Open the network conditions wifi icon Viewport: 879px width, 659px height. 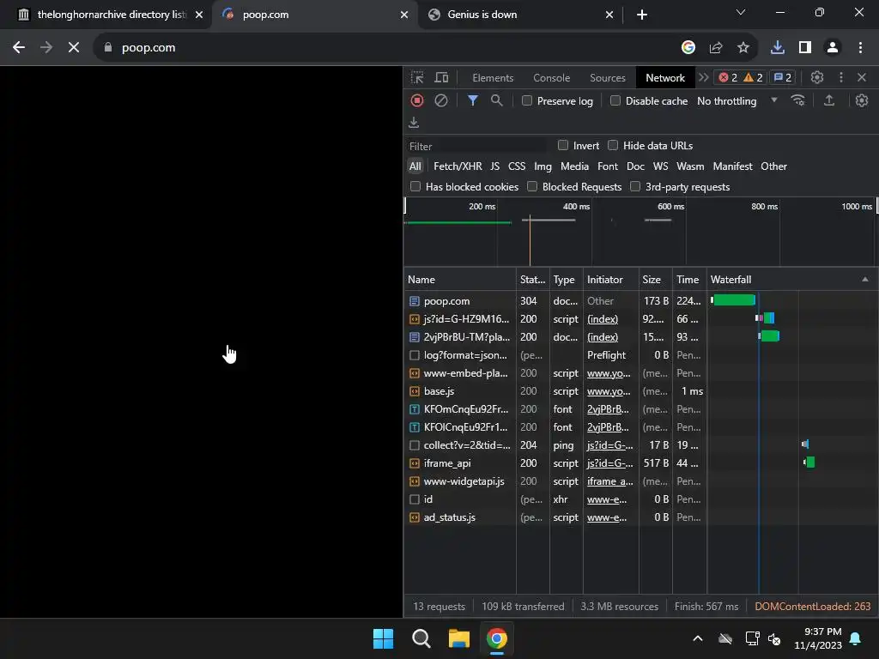[797, 100]
